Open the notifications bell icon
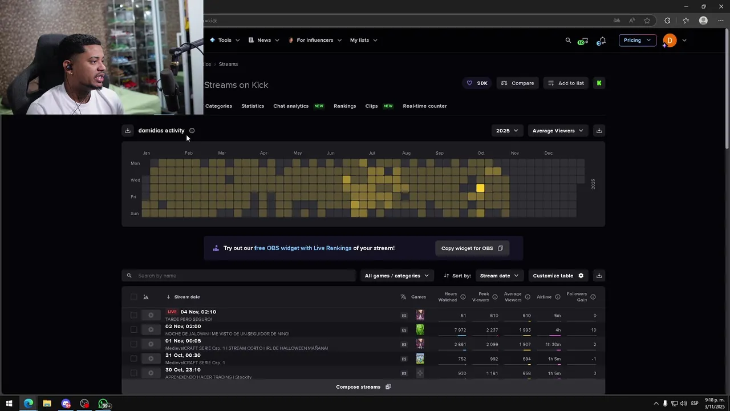 pyautogui.click(x=602, y=41)
